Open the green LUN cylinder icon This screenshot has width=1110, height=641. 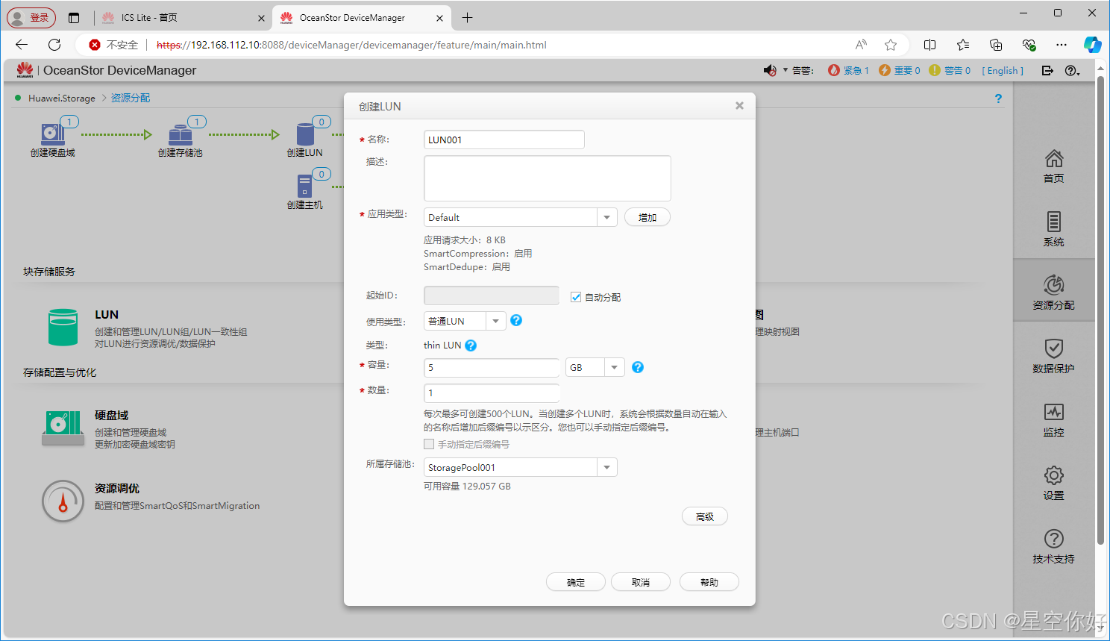(63, 327)
